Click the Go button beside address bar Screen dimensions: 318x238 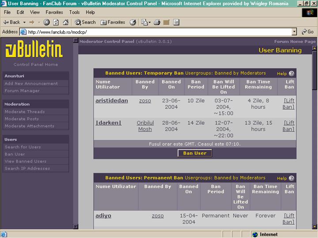point(308,32)
